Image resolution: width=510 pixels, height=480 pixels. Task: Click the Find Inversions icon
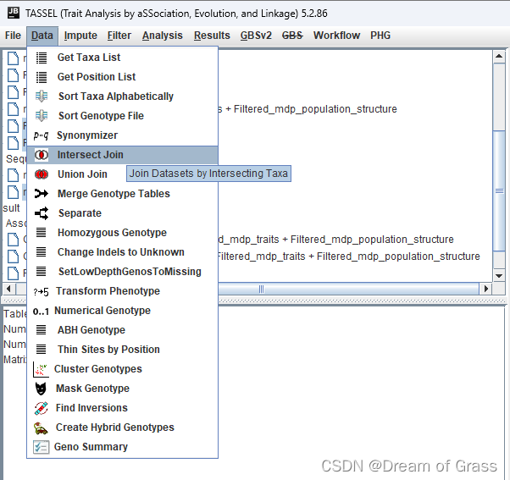pos(41,408)
